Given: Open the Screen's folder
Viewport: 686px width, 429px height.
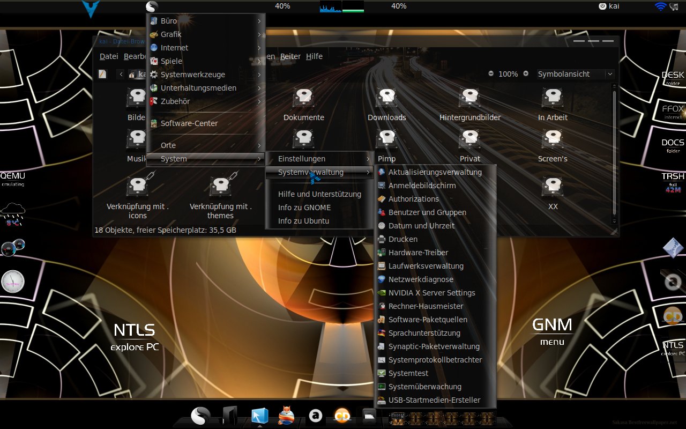Looking at the screenshot, I should tap(553, 146).
